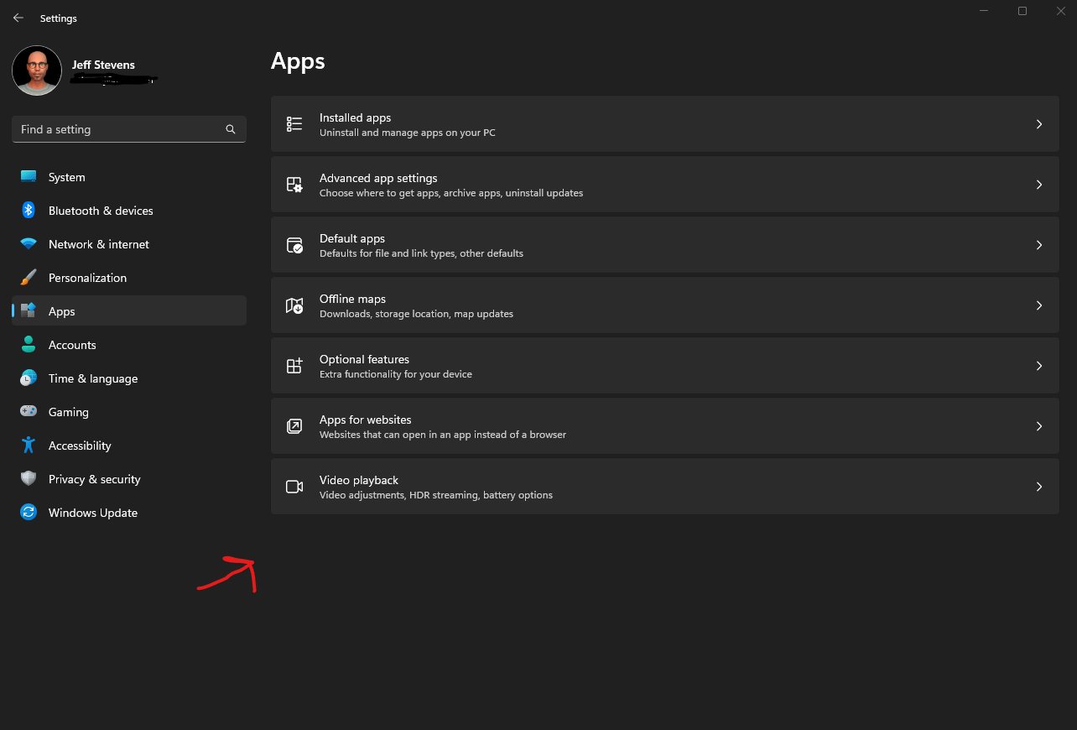1077x730 pixels.
Task: Maximize the Settings window
Action: coord(1022,11)
